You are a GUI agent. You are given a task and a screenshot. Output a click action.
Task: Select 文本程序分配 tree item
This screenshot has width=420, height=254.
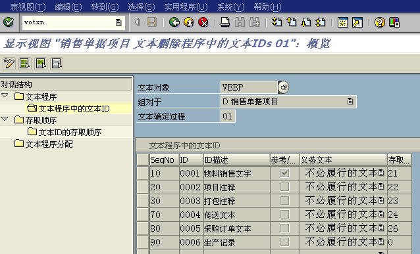tap(49, 144)
